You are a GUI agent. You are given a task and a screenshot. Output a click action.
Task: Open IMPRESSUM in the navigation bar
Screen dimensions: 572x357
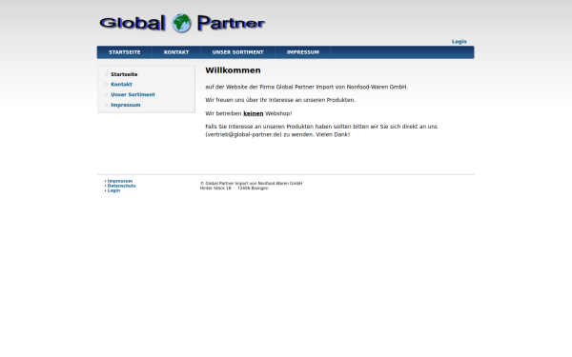click(303, 52)
